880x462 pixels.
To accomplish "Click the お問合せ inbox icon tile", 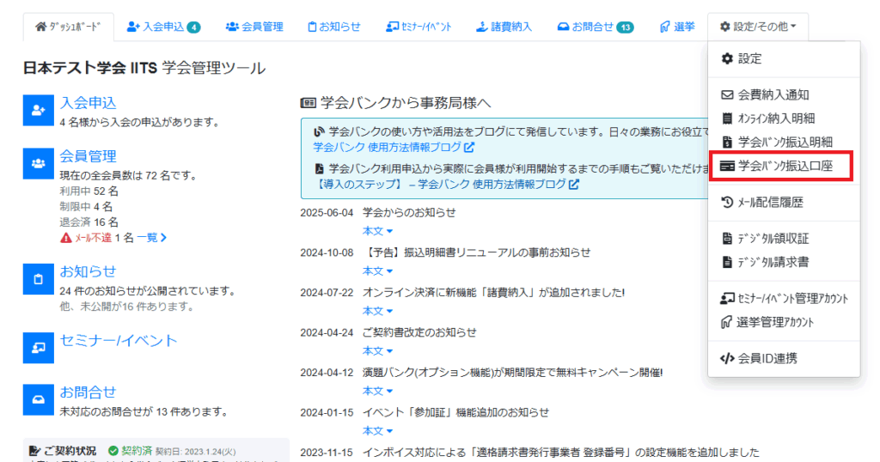I will [x=39, y=400].
